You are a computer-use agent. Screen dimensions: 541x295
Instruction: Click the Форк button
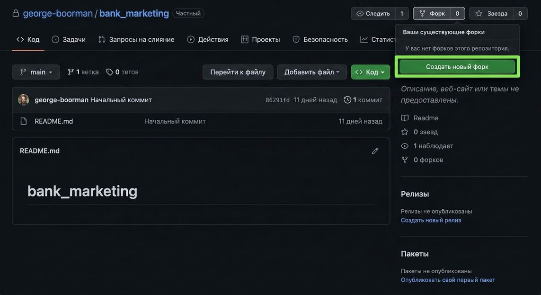[x=432, y=13]
